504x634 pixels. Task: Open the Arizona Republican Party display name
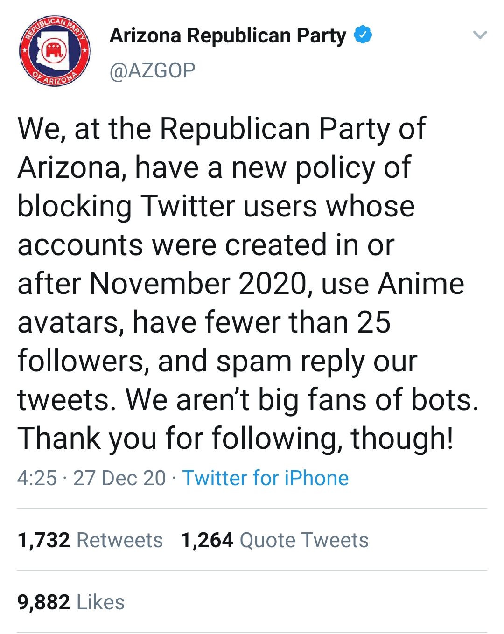[228, 35]
